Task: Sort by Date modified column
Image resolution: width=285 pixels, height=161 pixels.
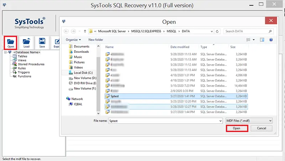Action: click(180, 47)
